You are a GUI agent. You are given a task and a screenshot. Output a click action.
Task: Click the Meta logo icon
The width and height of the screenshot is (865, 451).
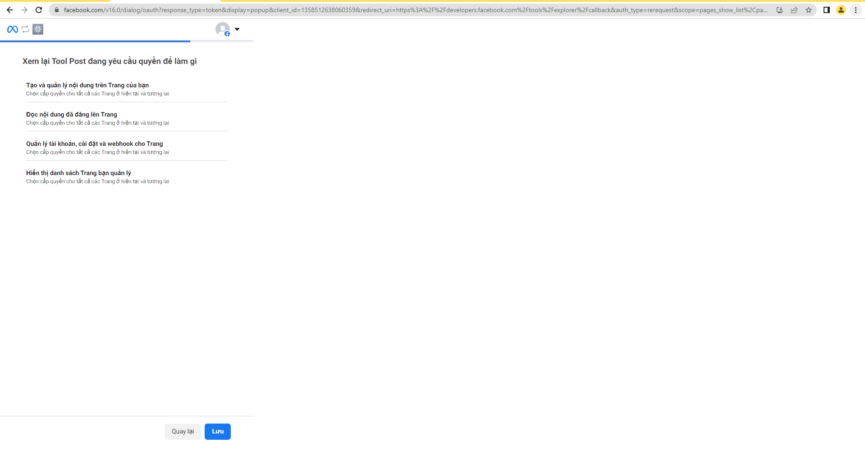13,29
